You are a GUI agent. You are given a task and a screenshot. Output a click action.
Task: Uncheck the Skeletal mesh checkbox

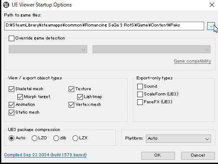click(11, 89)
